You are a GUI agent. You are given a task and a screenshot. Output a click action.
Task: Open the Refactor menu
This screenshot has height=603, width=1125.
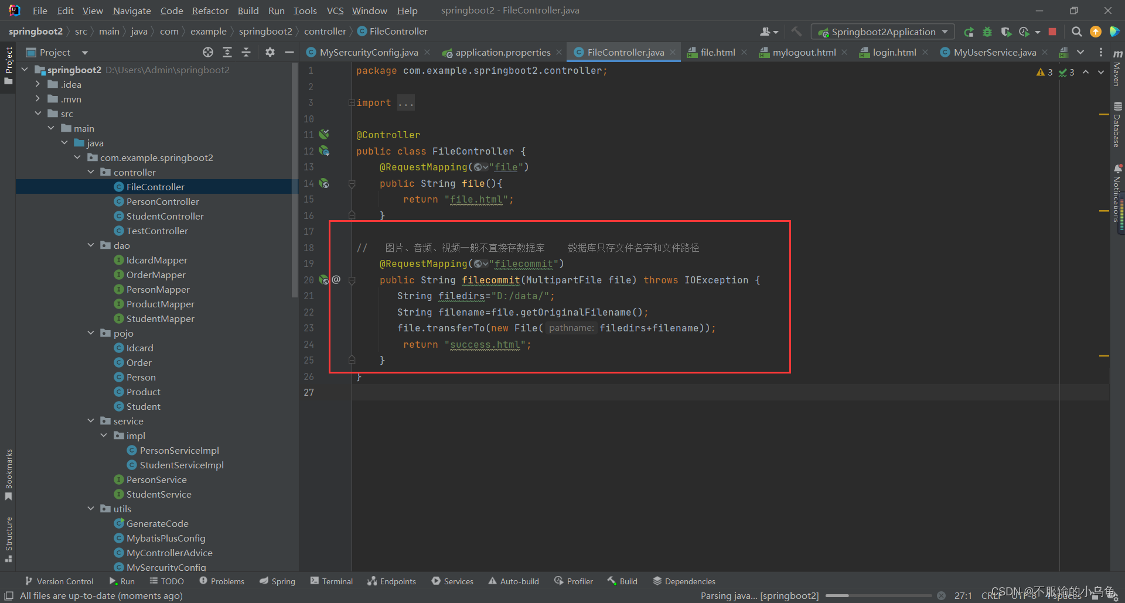point(210,11)
